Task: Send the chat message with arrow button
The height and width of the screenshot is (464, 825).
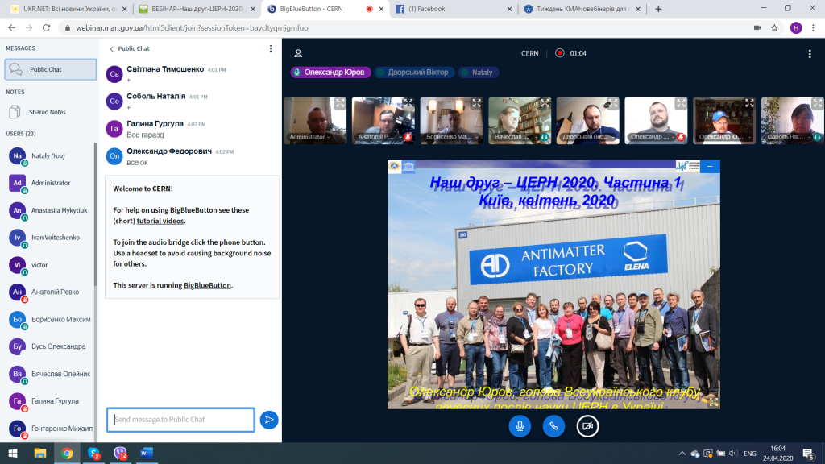Action: pyautogui.click(x=269, y=420)
